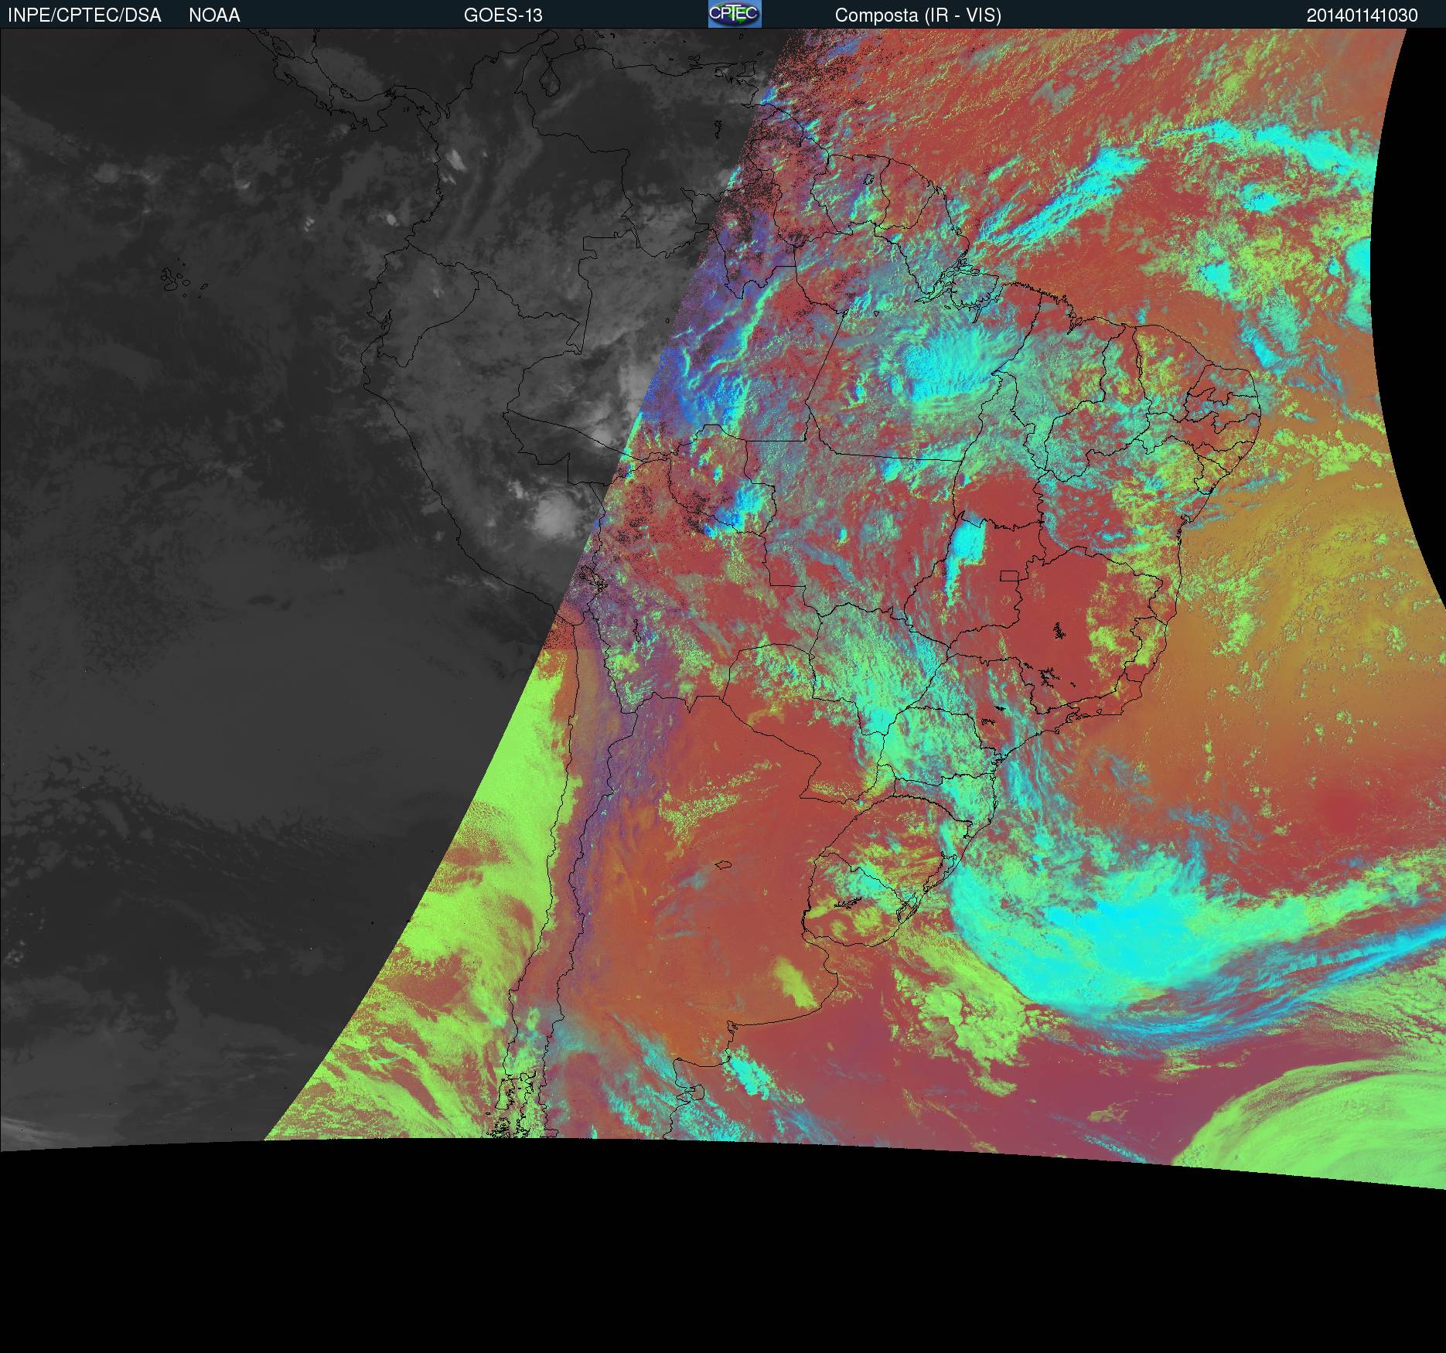This screenshot has height=1353, width=1446.
Task: Click the 201401141030 timestamp
Action: pyautogui.click(x=1362, y=15)
